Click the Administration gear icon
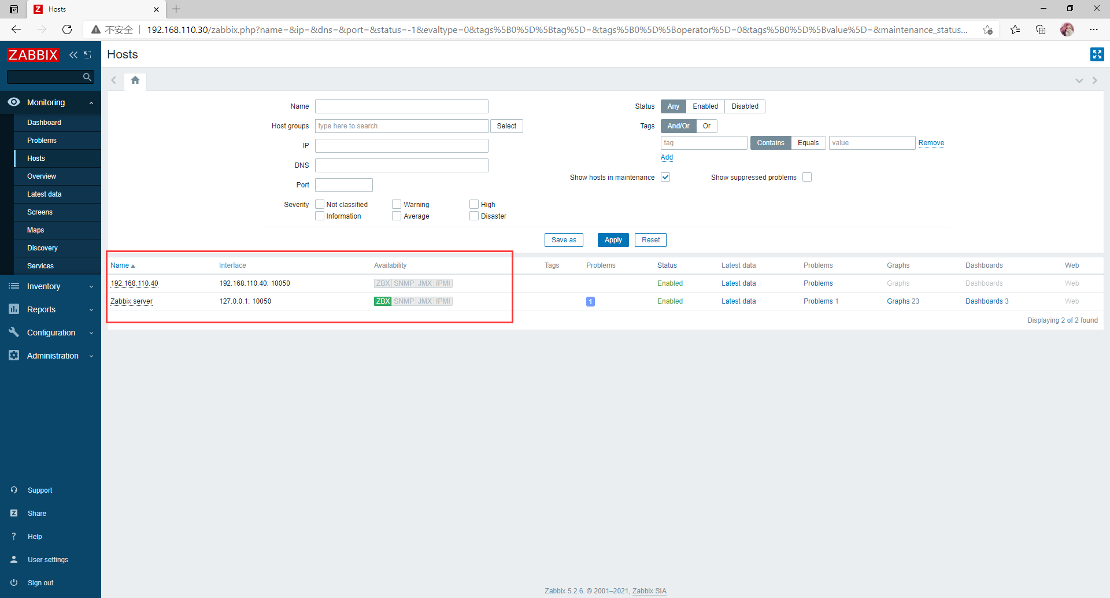 (14, 355)
